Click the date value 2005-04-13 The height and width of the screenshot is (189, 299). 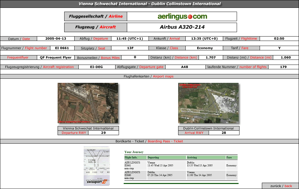pyautogui.click(x=56, y=38)
